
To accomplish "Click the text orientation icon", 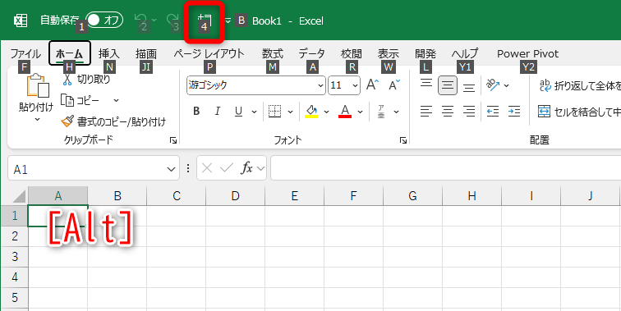I will pos(493,85).
